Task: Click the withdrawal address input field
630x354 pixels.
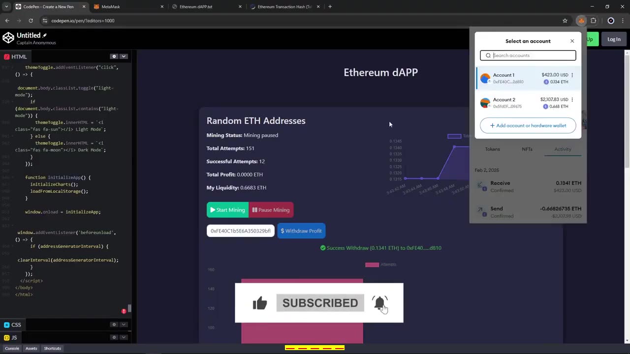Action: coord(241,231)
